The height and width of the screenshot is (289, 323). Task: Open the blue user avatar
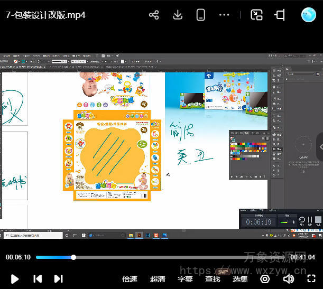pos(308,15)
